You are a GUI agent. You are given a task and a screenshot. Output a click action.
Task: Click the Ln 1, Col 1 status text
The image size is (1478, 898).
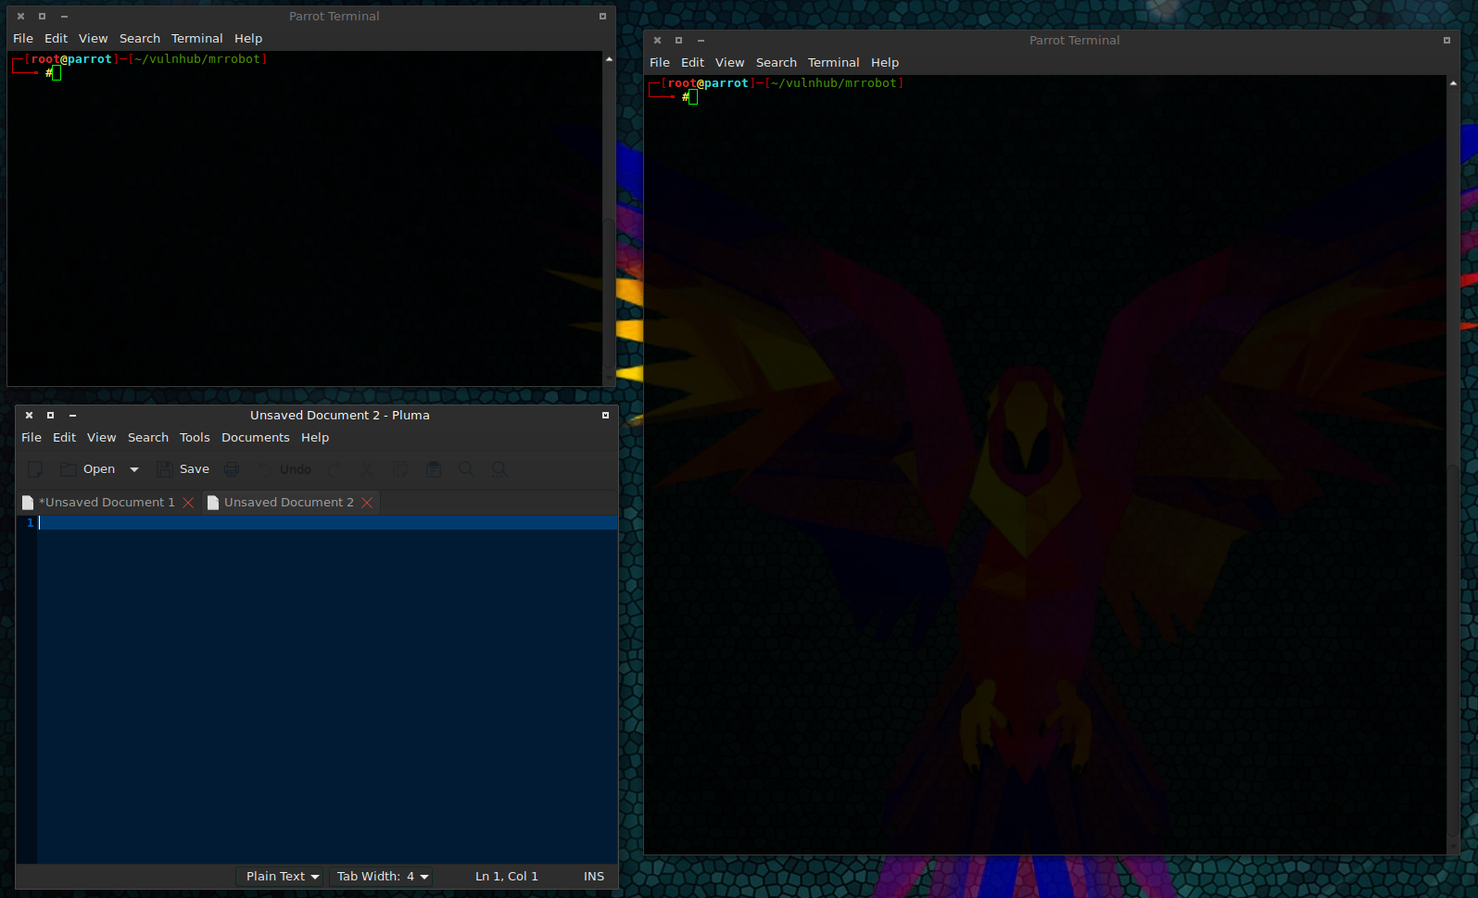coord(506,876)
